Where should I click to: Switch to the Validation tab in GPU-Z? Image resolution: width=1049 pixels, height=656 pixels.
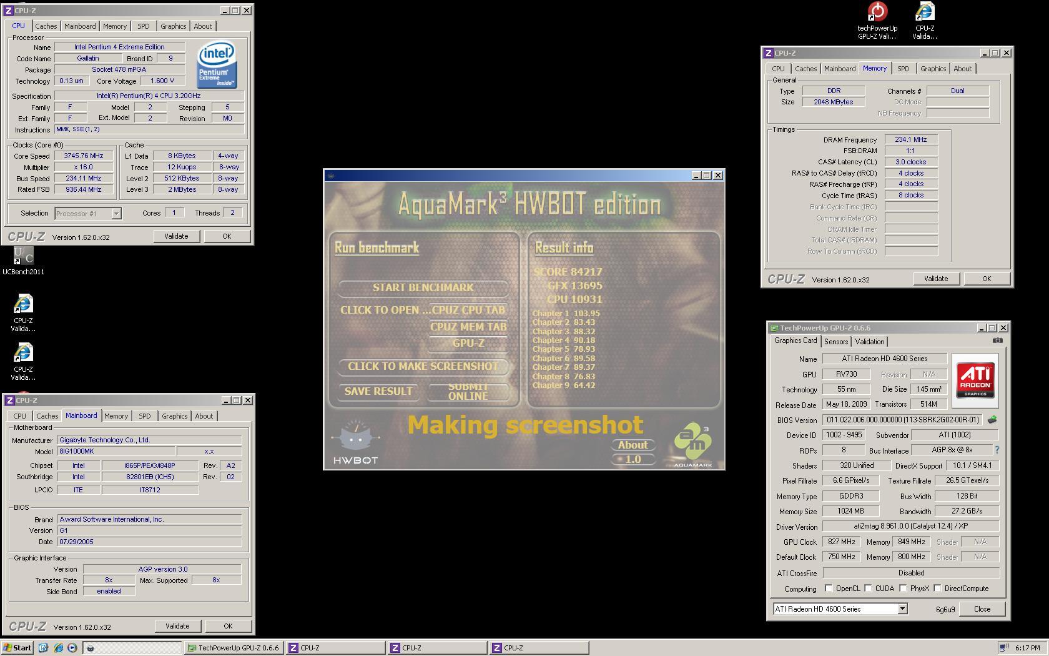tap(869, 342)
